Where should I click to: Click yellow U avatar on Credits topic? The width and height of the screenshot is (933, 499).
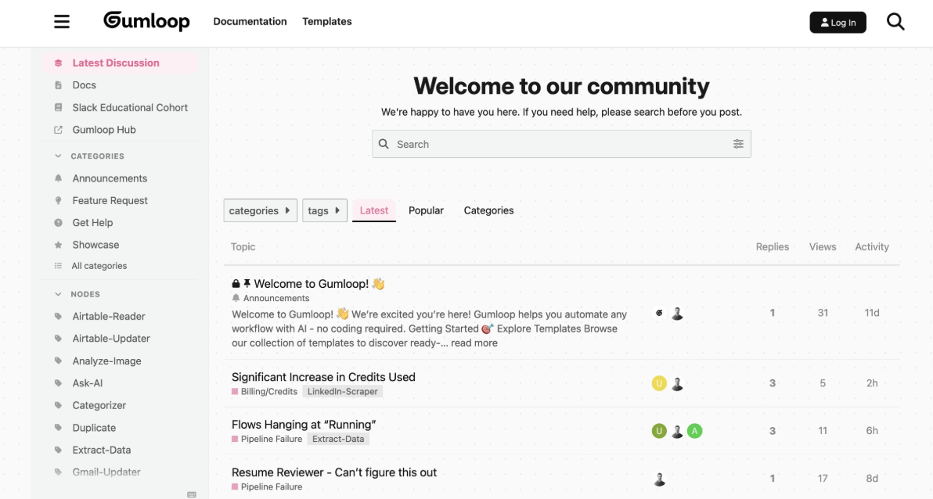[x=659, y=383]
